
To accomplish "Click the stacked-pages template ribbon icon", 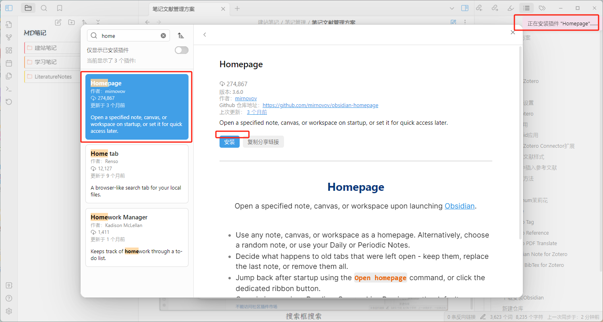I will (9, 76).
